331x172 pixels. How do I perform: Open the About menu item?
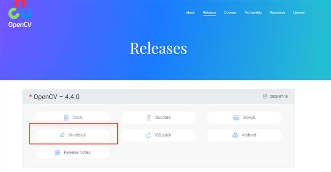190,13
